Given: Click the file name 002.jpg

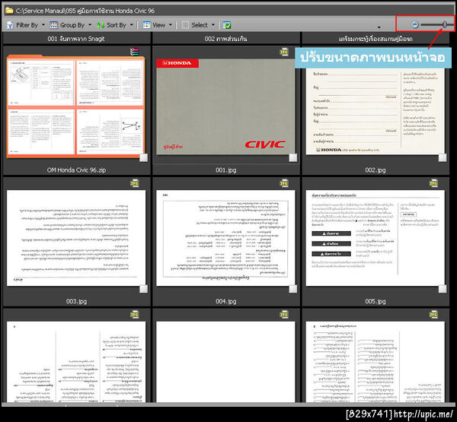Looking at the screenshot, I should pos(376,170).
